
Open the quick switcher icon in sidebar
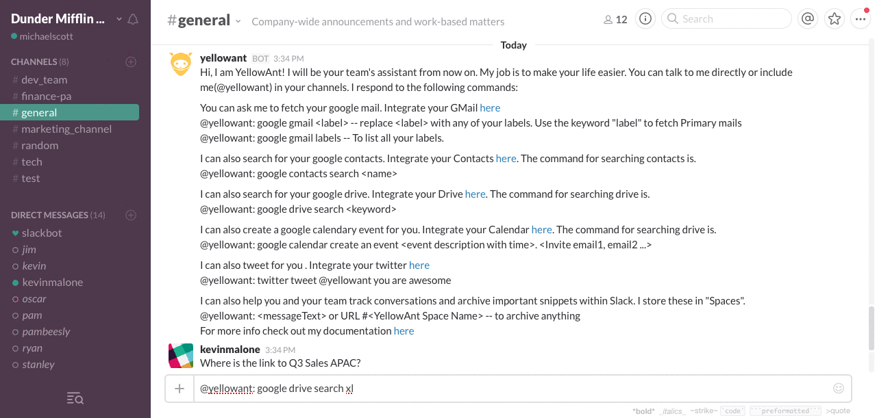[x=75, y=398]
